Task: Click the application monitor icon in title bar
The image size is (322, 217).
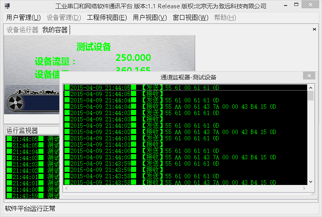Action: pyautogui.click(x=7, y=6)
